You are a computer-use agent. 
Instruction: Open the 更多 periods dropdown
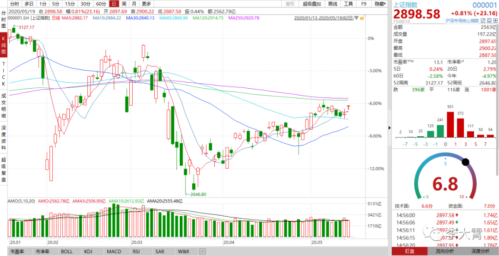pos(146,4)
